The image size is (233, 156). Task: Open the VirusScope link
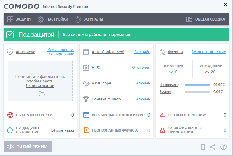point(101,83)
